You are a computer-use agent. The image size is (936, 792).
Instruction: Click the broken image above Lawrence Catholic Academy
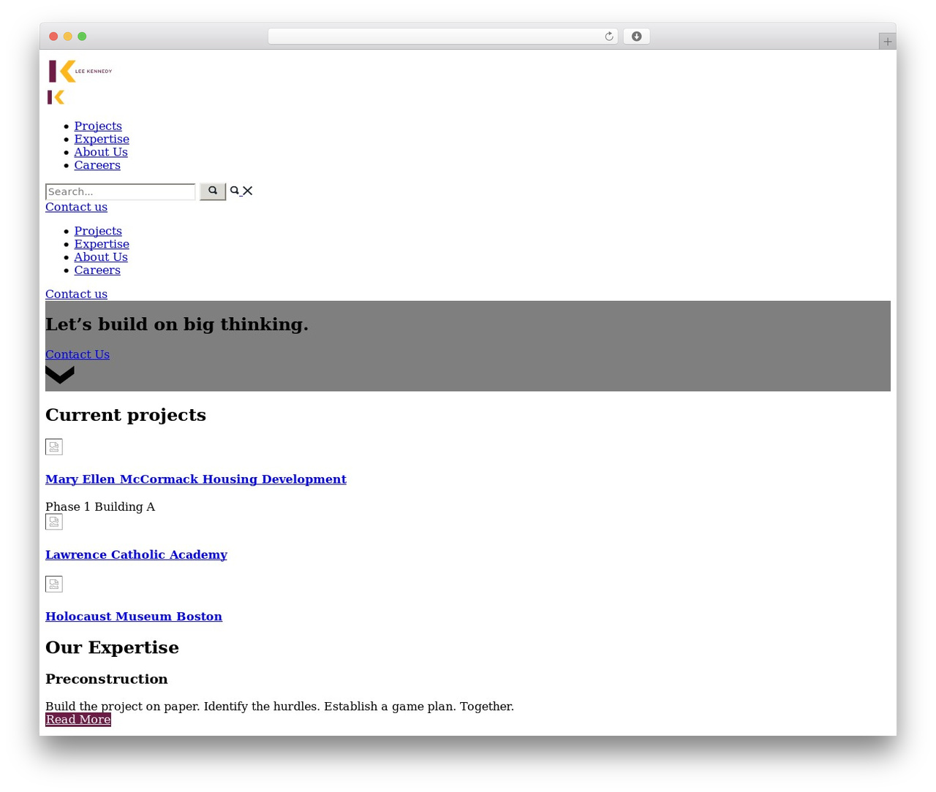tap(54, 522)
